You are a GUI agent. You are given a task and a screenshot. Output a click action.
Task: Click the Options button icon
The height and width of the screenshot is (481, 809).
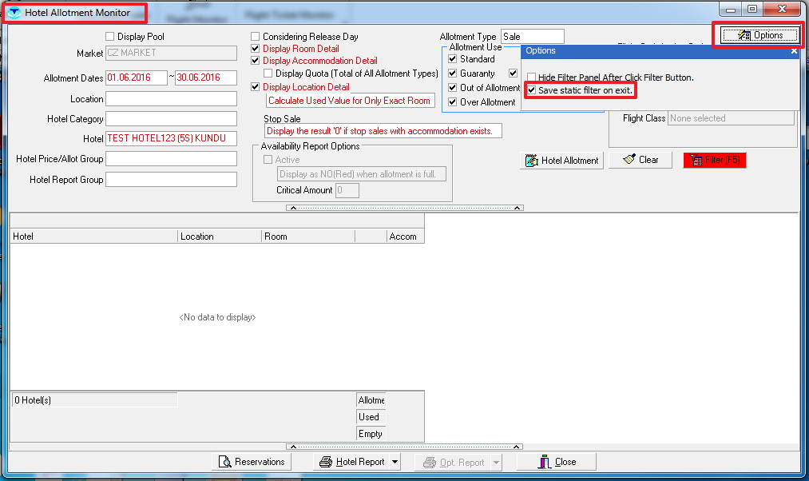tap(744, 35)
